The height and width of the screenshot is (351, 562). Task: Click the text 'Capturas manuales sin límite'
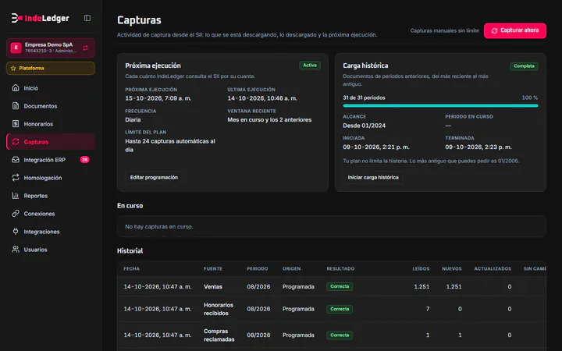[444, 30]
